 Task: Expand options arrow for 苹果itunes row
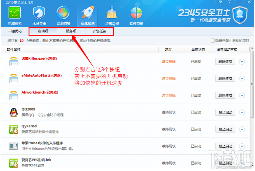pyautogui.click(x=242, y=146)
